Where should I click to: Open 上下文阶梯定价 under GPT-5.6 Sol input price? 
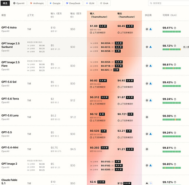98,87
